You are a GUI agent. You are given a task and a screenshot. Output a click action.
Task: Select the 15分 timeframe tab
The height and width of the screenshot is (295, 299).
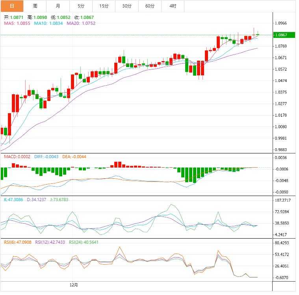tap(104, 6)
